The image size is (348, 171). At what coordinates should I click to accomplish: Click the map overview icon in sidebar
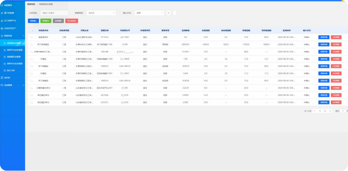pyautogui.click(x=2, y=5)
